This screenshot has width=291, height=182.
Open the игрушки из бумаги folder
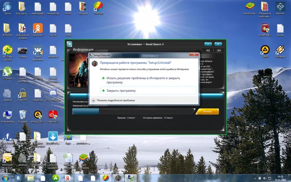[x=23, y=31]
